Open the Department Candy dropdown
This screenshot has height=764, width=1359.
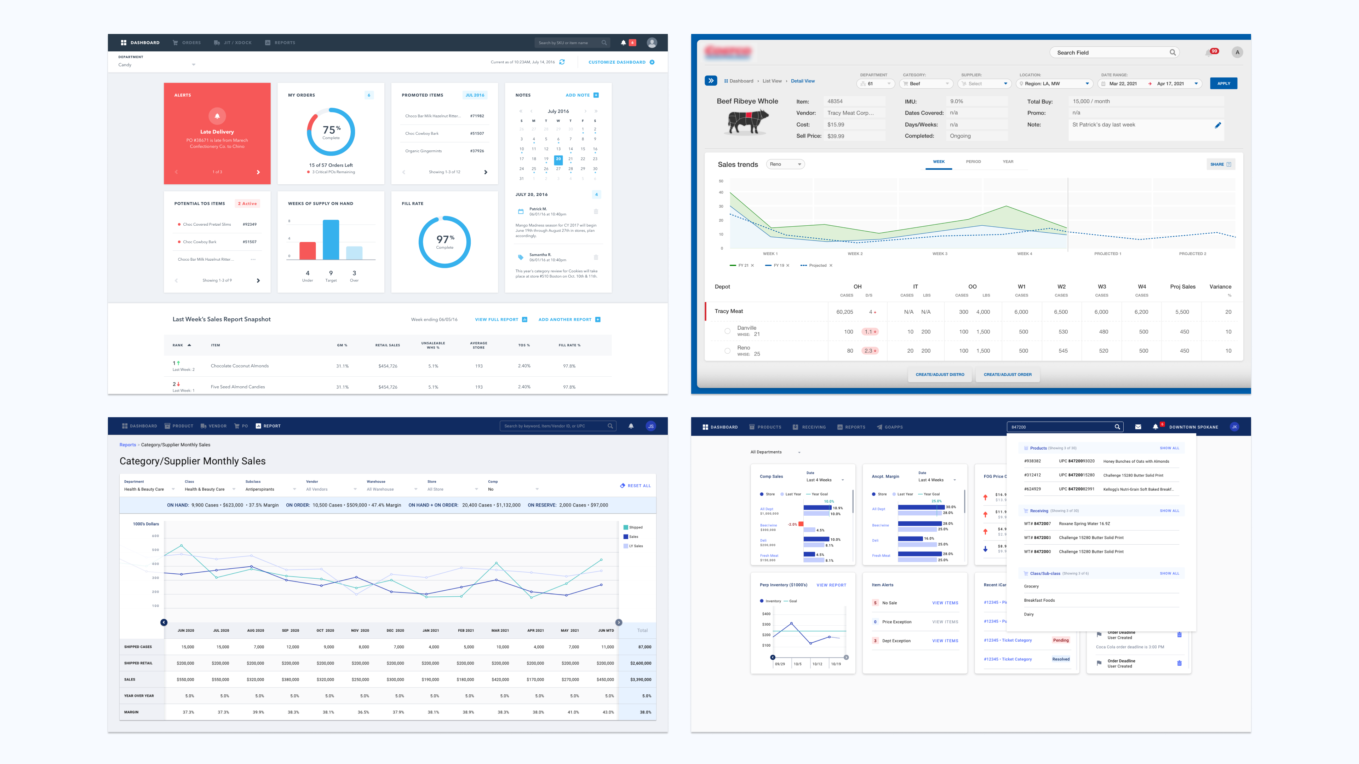pos(157,65)
